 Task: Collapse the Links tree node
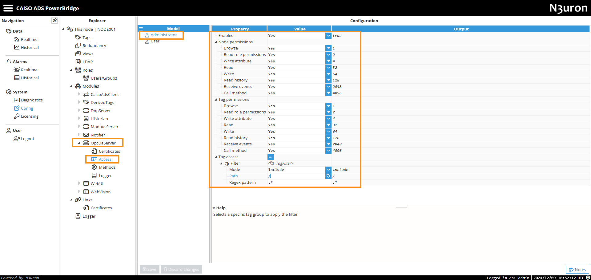coord(71,199)
